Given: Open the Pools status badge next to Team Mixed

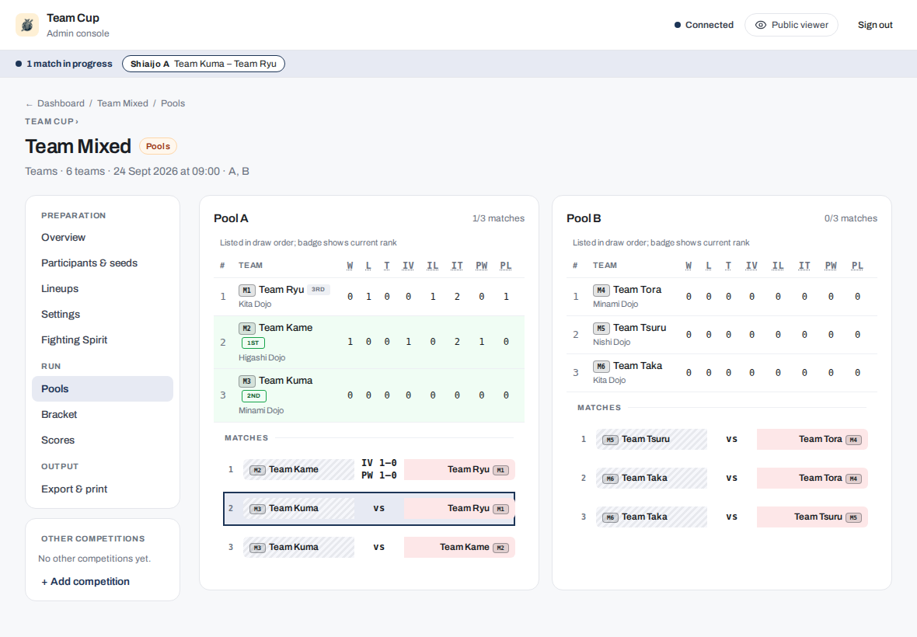Looking at the screenshot, I should (158, 146).
